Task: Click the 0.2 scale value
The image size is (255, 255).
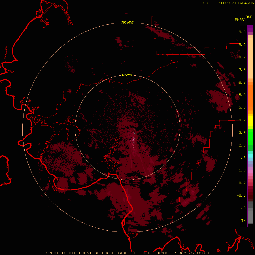Action: tap(242, 183)
